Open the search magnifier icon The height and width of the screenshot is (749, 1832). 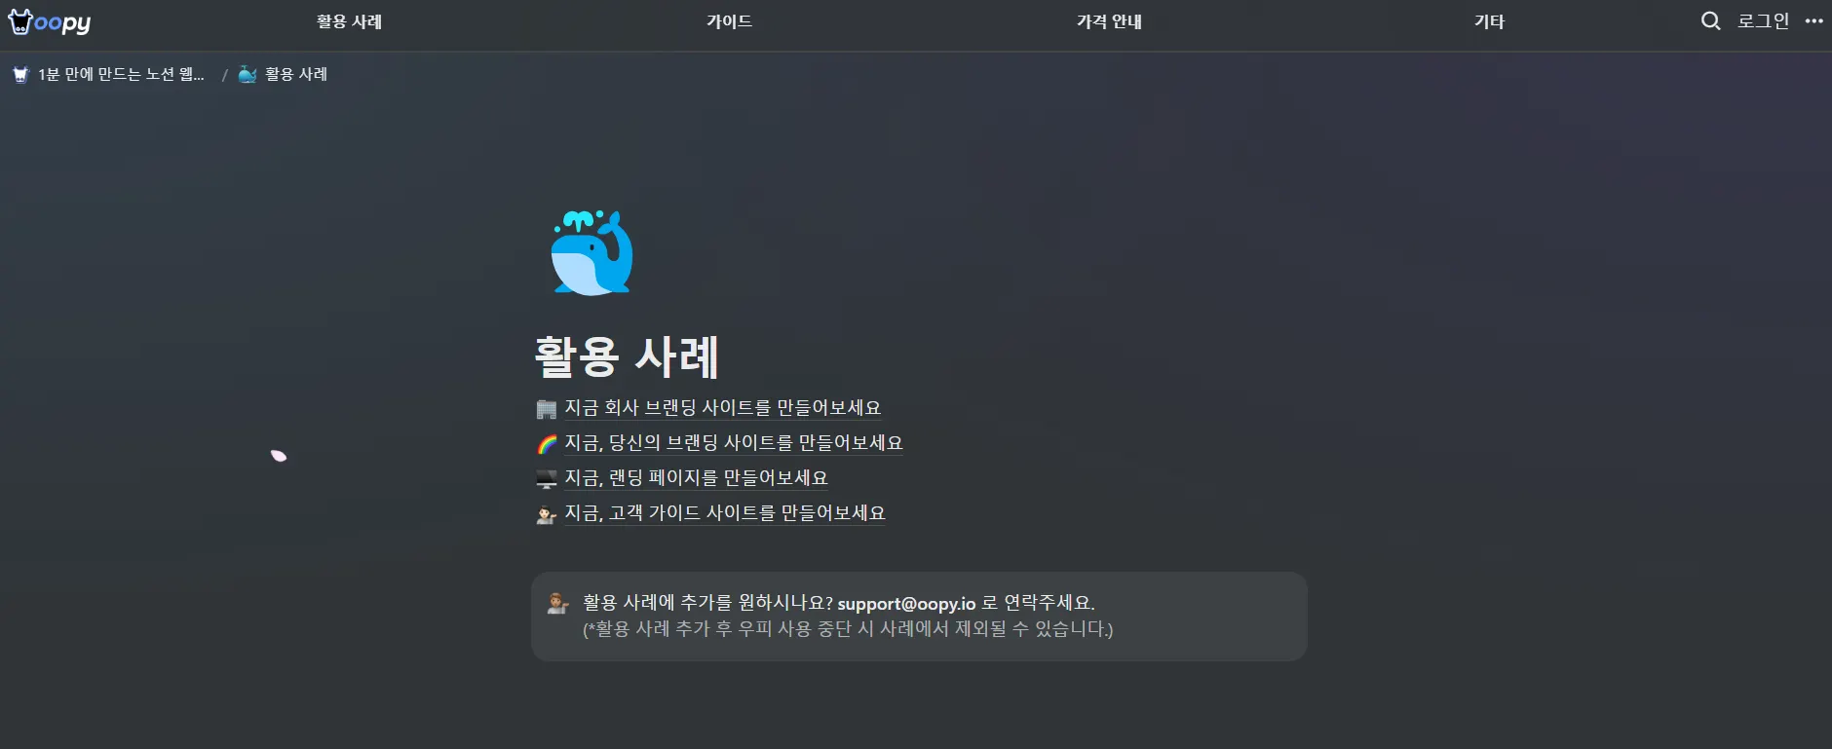(1710, 21)
